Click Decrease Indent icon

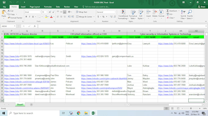[x=69, y=17]
